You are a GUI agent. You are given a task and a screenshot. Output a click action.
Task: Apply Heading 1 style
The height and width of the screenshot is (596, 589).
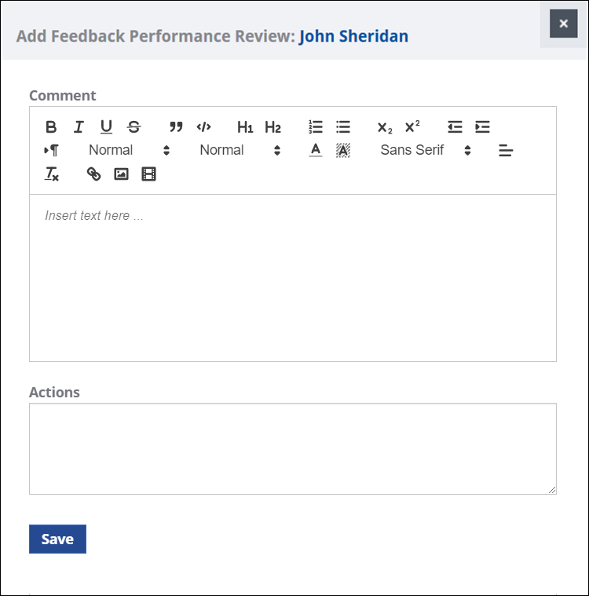245,127
